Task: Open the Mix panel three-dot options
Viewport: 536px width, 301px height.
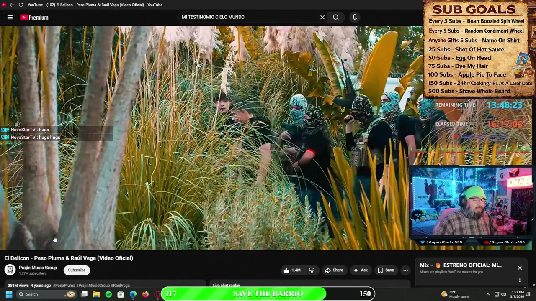Action: pyautogui.click(x=520, y=280)
